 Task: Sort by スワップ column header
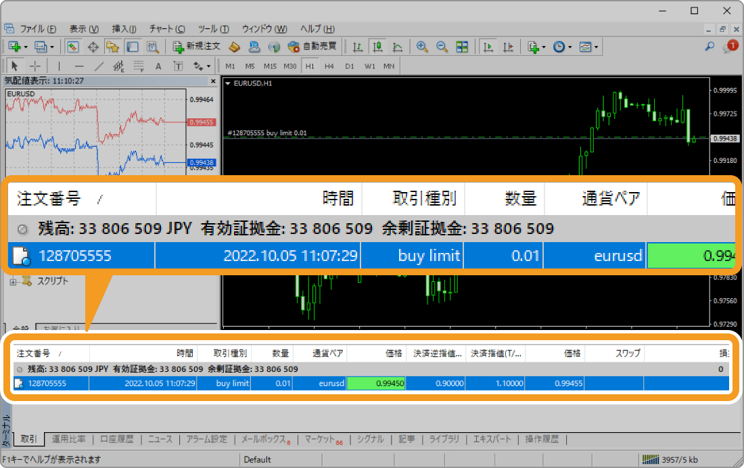pyautogui.click(x=614, y=354)
